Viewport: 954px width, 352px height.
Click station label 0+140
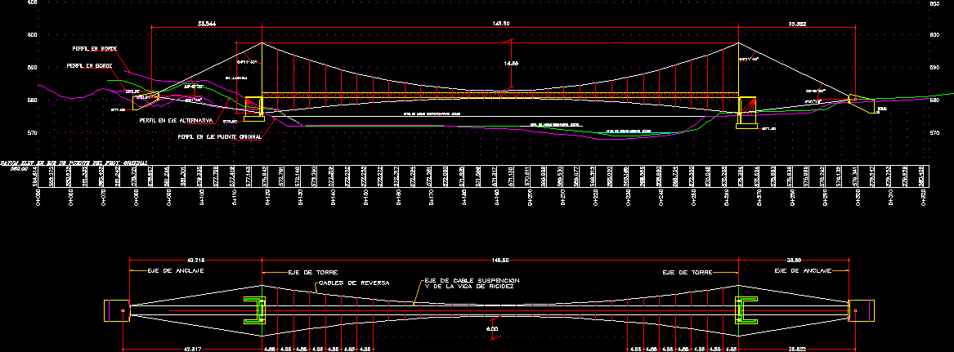[334, 198]
